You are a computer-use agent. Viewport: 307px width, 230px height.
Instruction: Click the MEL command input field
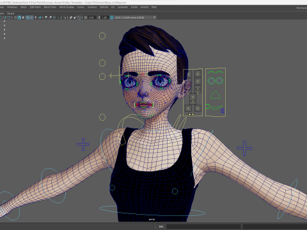(x=203, y=226)
